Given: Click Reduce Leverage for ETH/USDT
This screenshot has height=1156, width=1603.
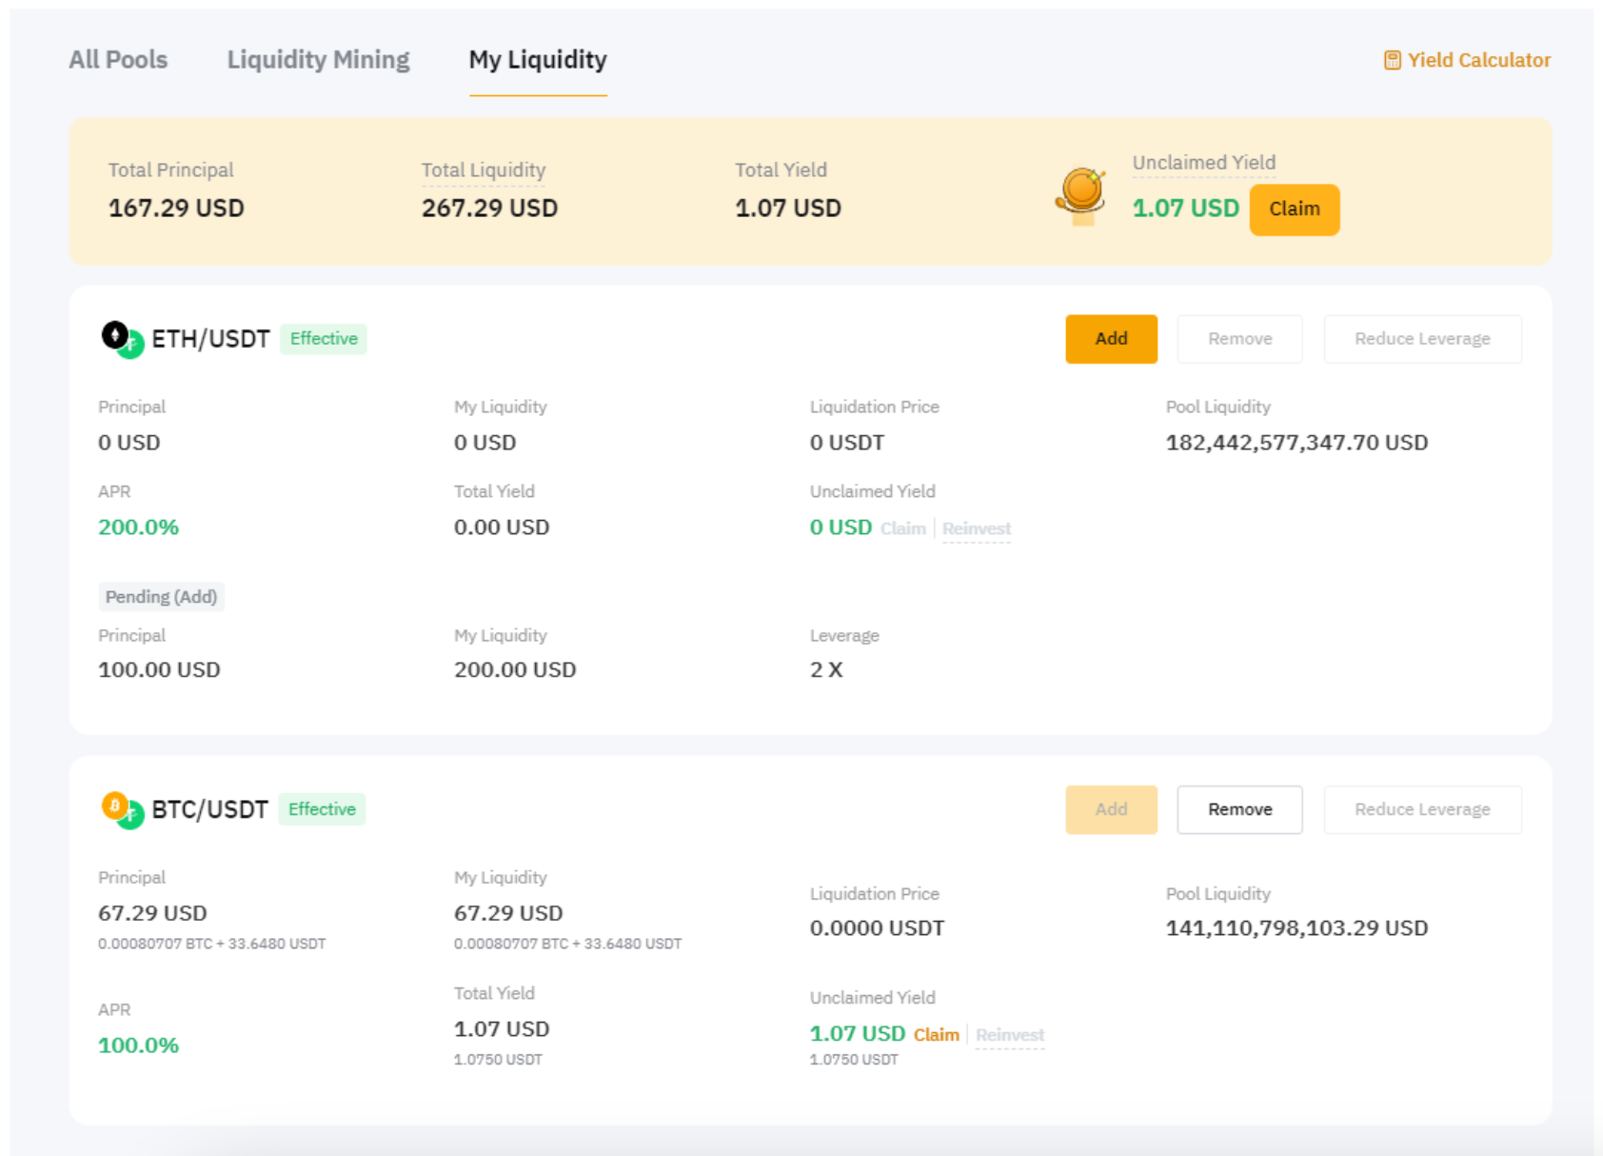Looking at the screenshot, I should (x=1422, y=339).
